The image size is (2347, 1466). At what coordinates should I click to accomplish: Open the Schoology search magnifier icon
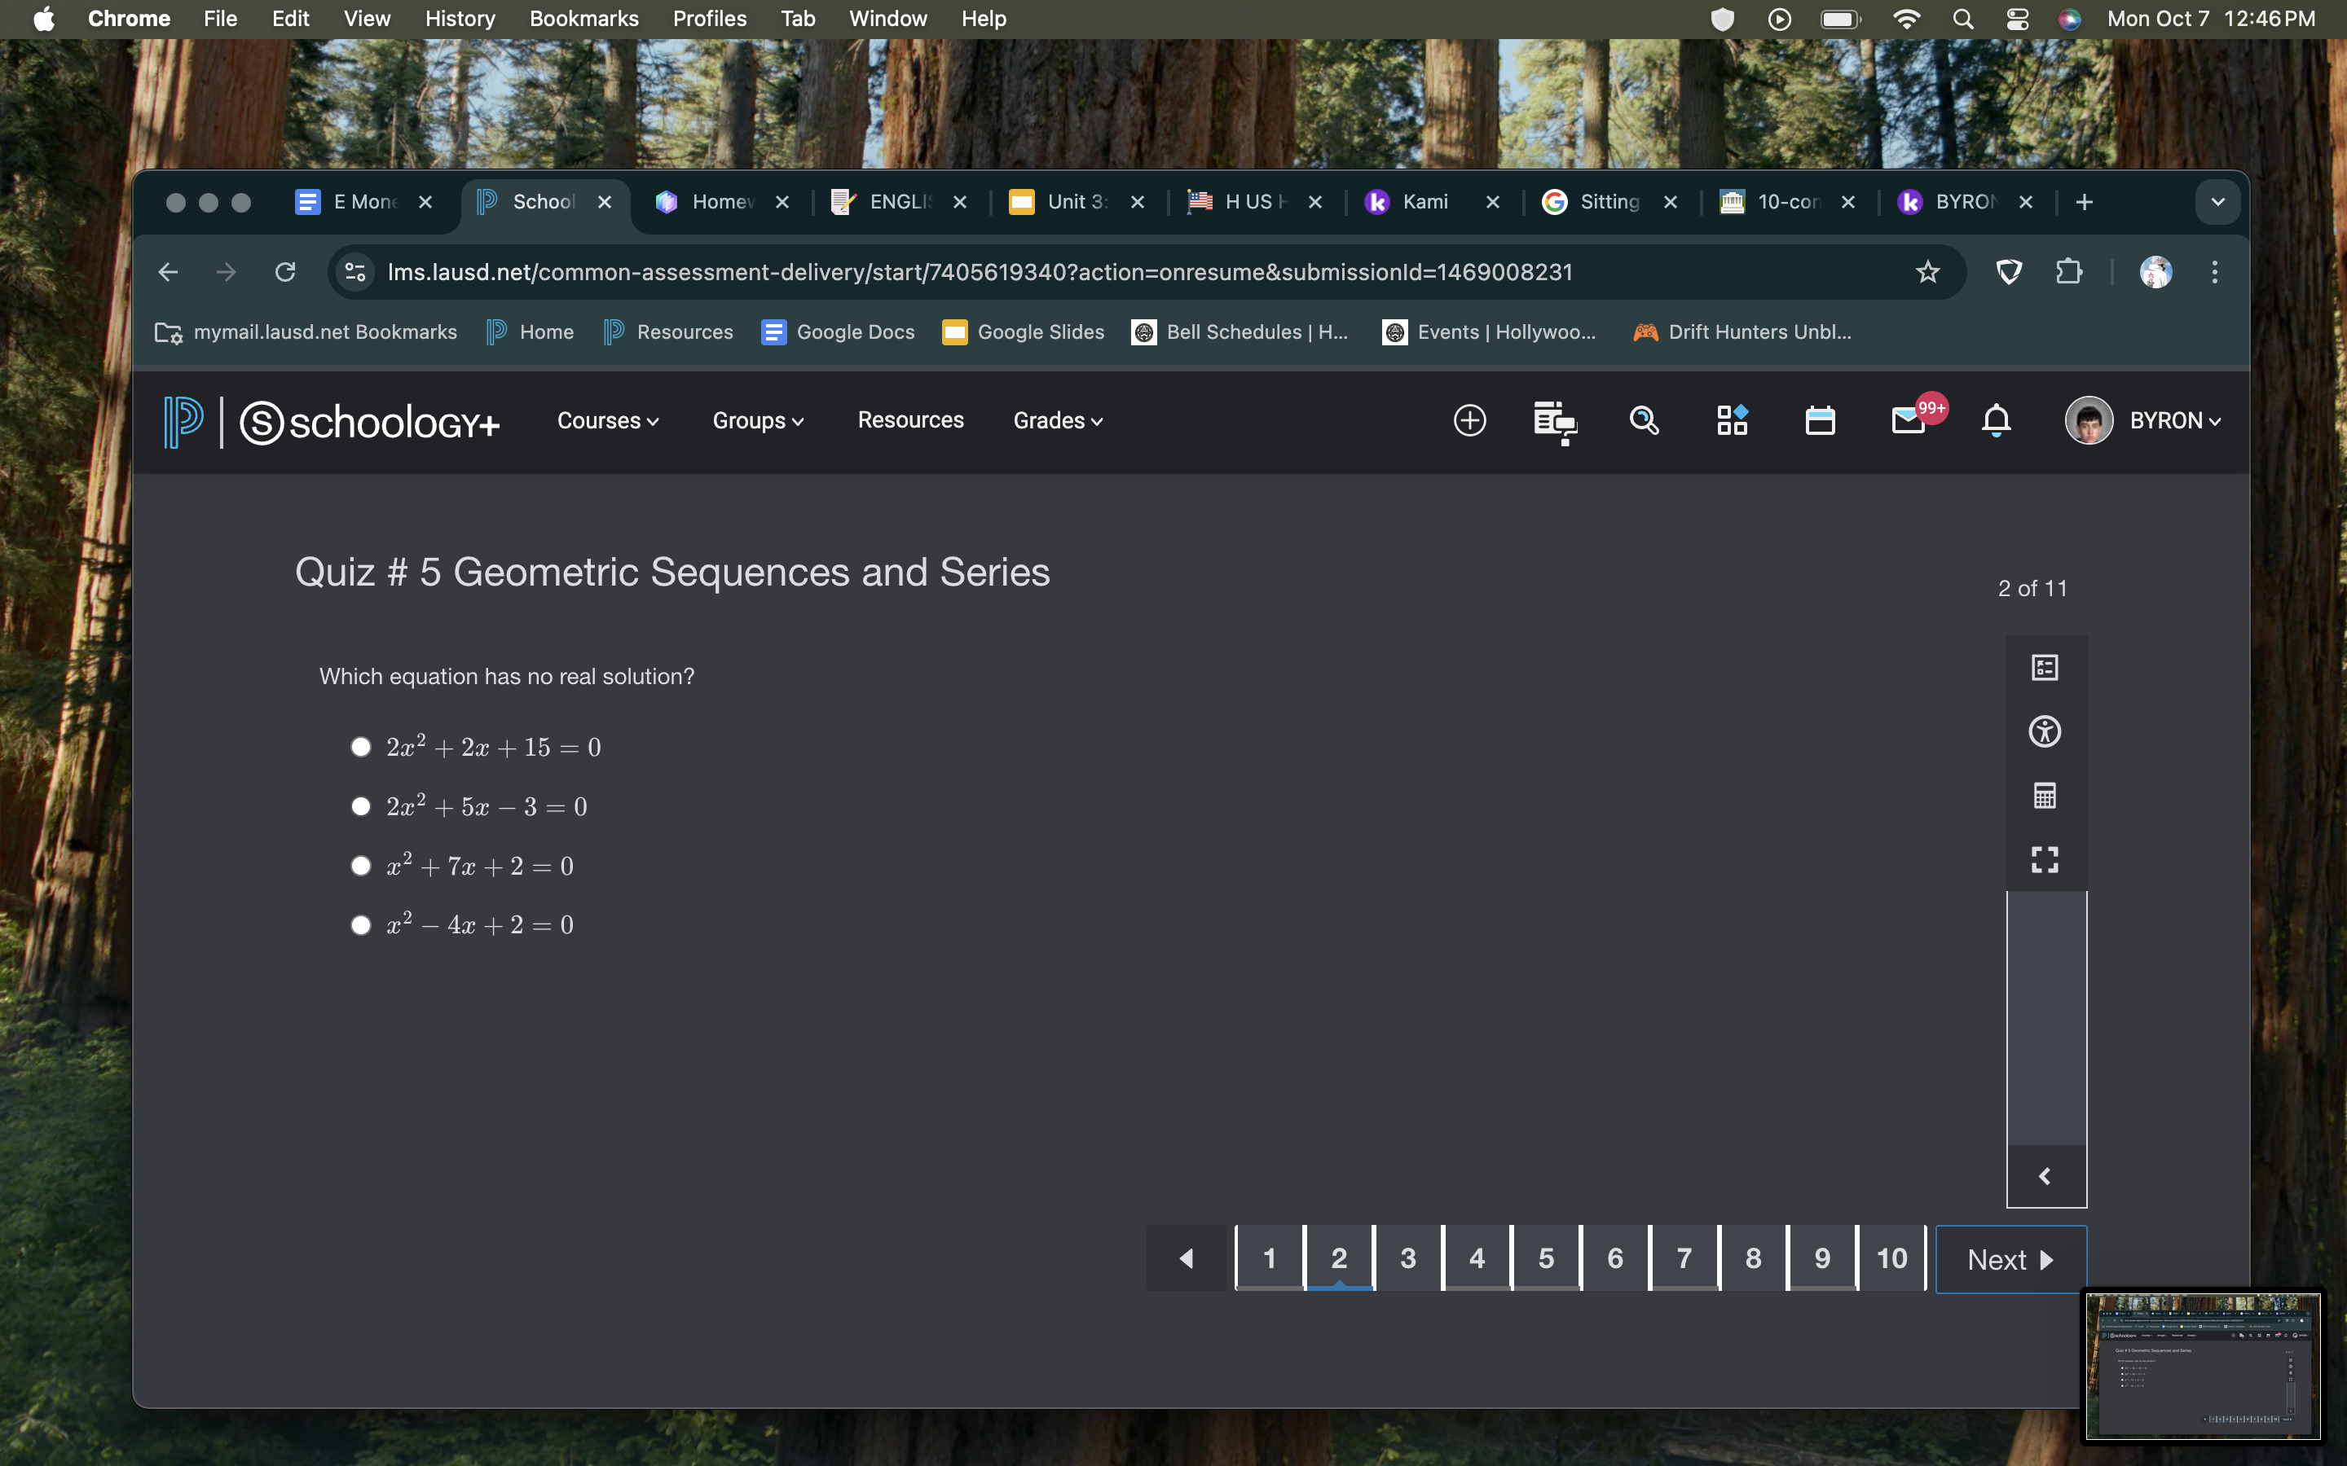tap(1644, 419)
